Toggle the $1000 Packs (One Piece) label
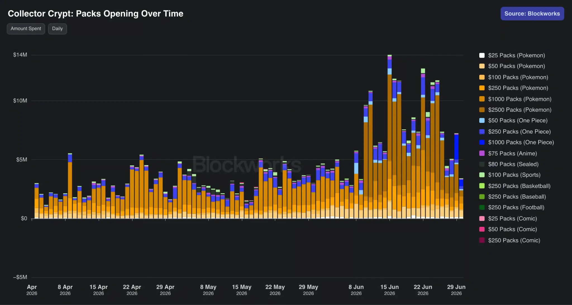 click(x=521, y=142)
